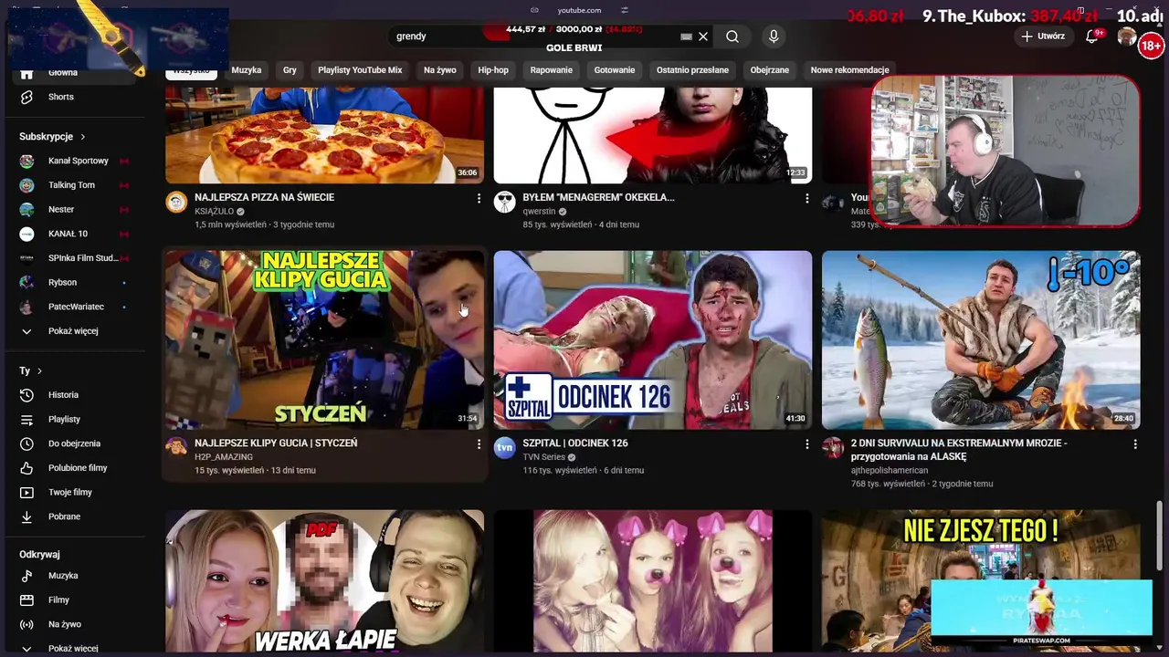This screenshot has width=1169, height=657.
Task: Start voice search with microphone icon
Action: pyautogui.click(x=774, y=36)
